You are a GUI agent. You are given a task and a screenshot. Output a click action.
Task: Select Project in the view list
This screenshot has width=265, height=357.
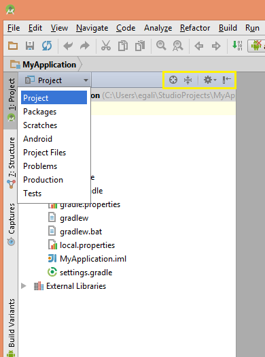click(x=54, y=97)
